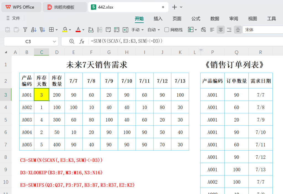This screenshot has height=194, width=283.
Task: Click the freeze panes green-line icon
Action: click(x=191, y=30)
